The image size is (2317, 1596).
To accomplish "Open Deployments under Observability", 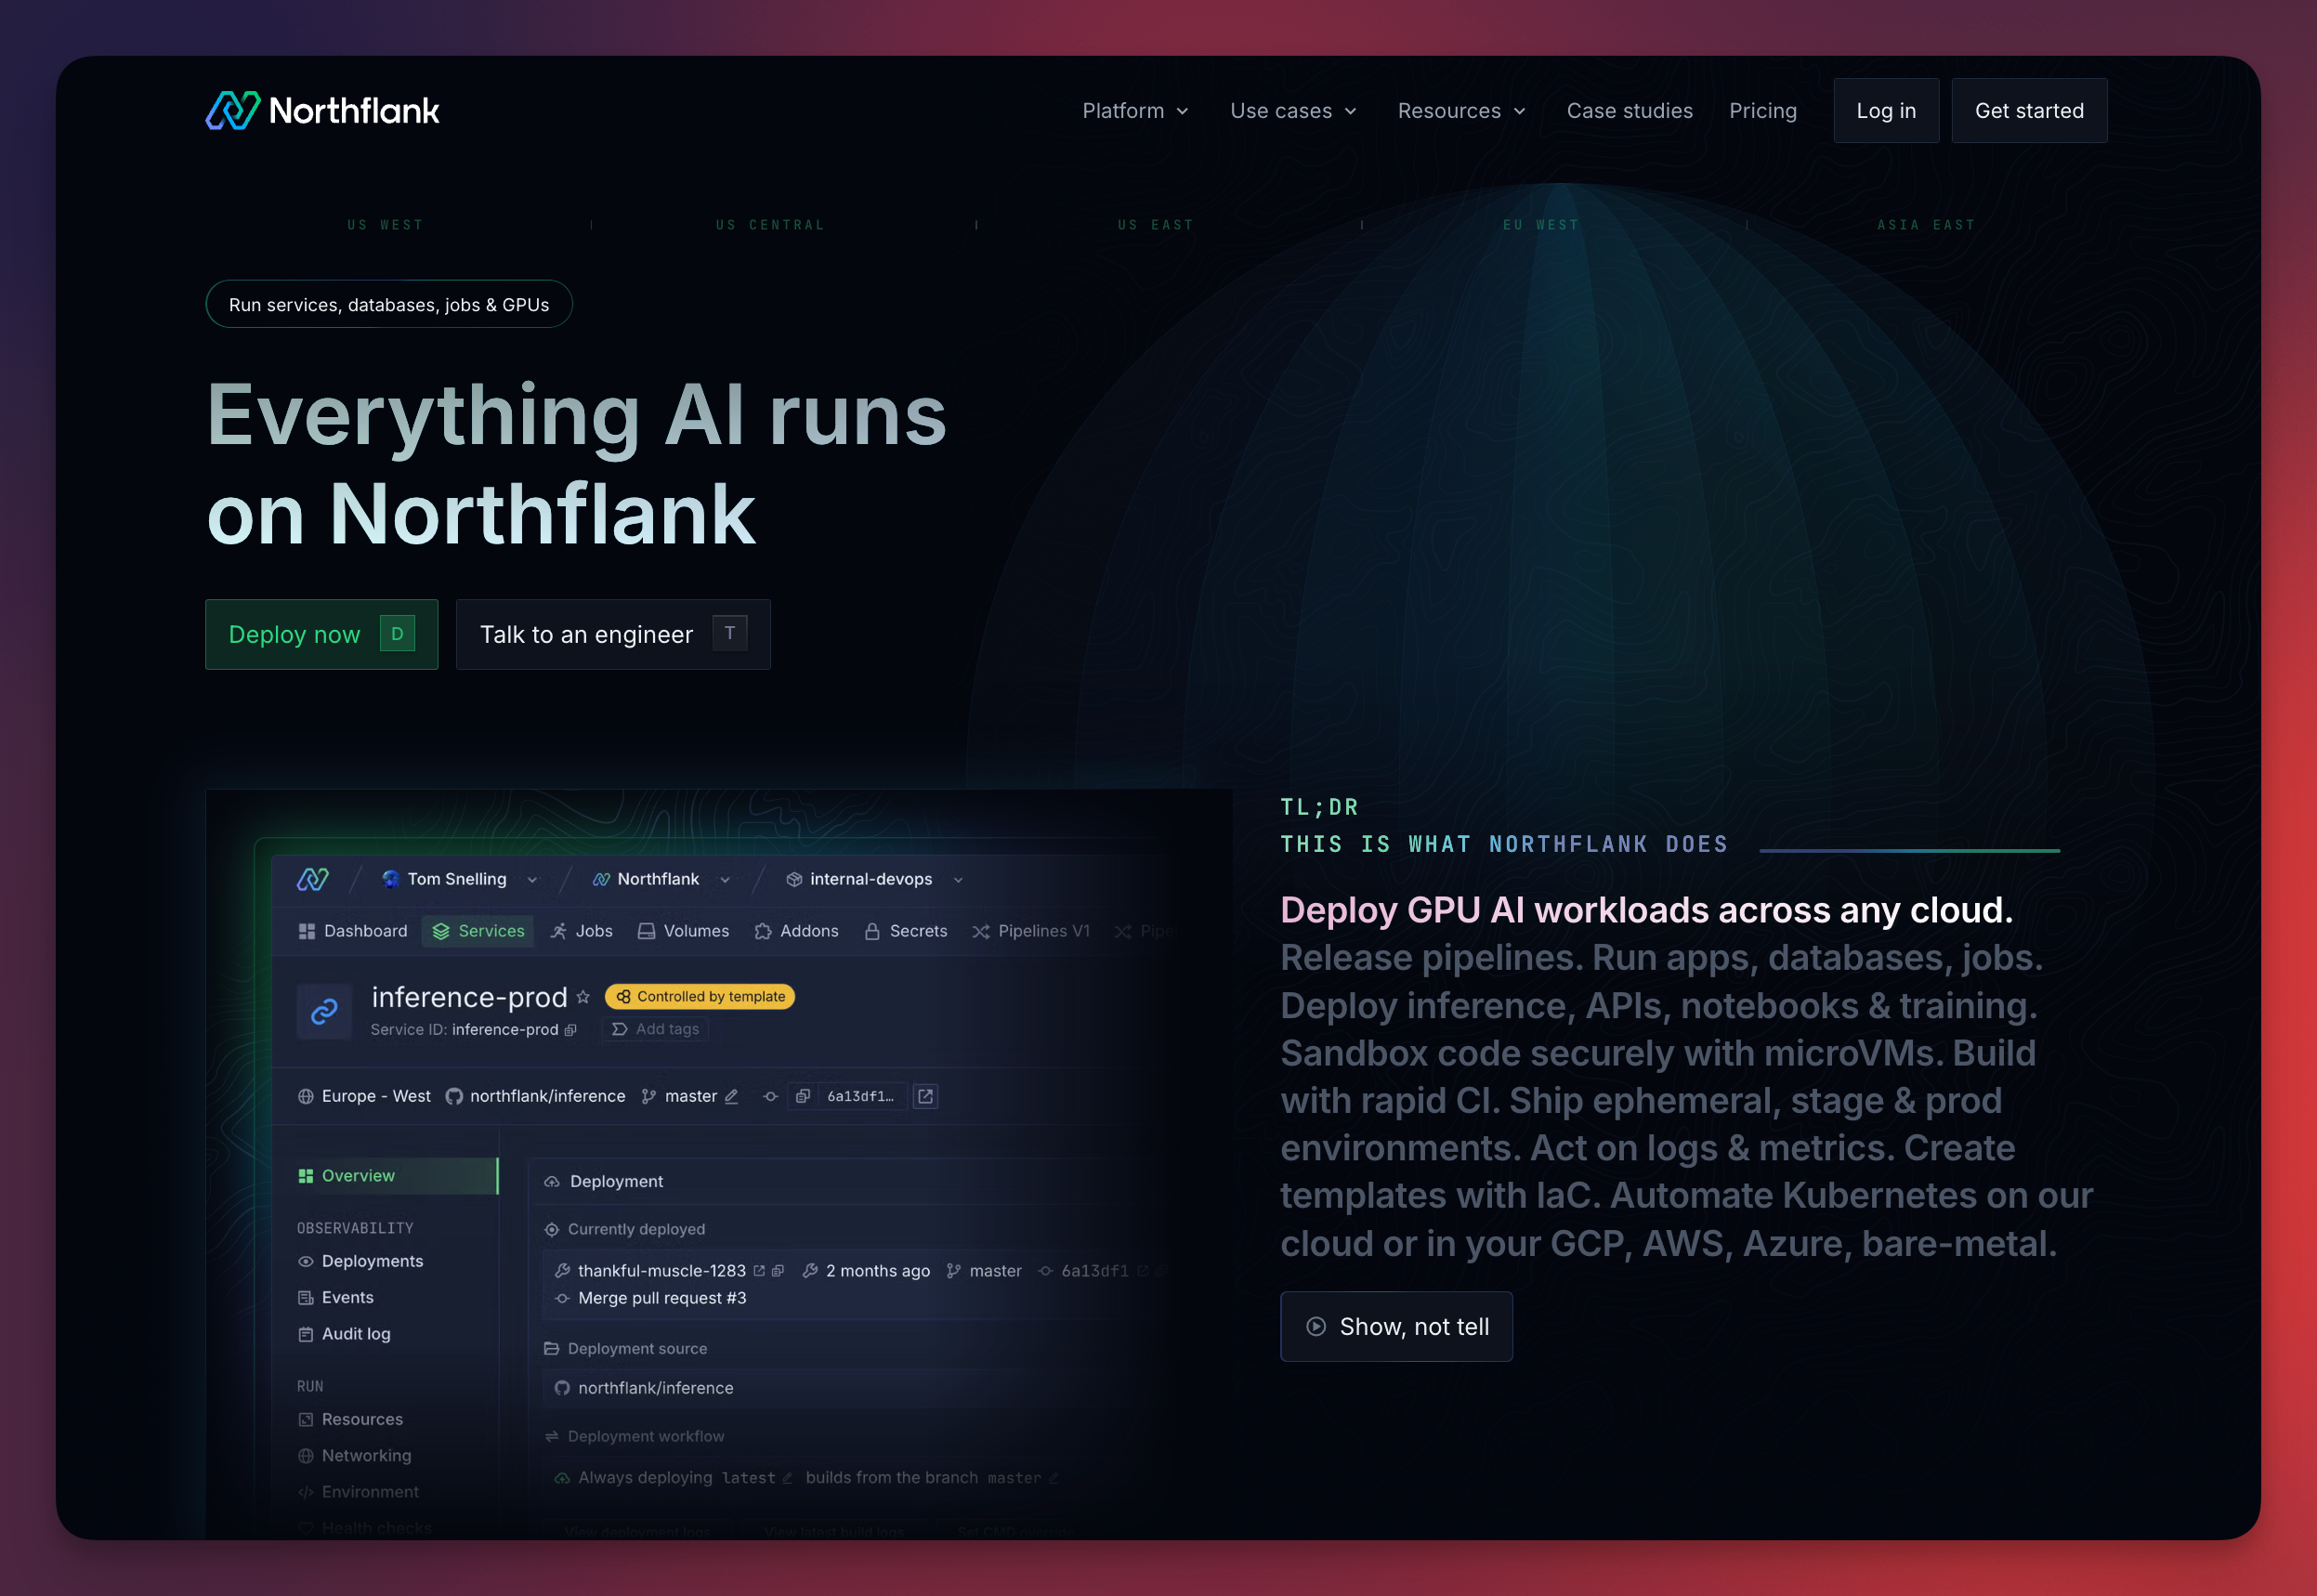I will [361, 1261].
